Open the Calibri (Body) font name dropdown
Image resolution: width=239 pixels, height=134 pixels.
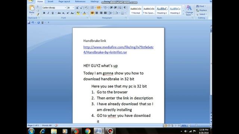[65, 7]
